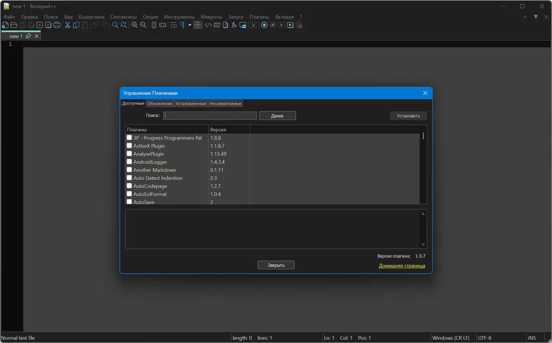Click the Open file folder icon
The height and width of the screenshot is (343, 552).
tap(14, 25)
